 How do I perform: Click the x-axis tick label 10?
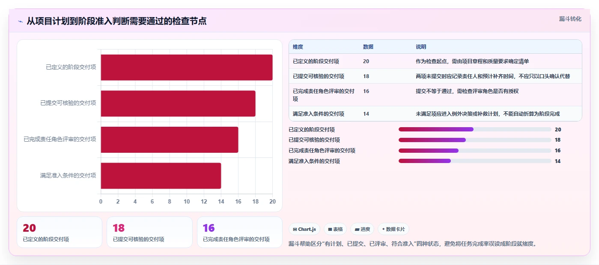pyautogui.click(x=187, y=201)
